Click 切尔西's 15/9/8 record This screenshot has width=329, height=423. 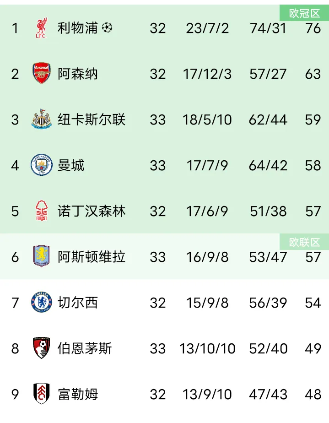click(x=207, y=302)
